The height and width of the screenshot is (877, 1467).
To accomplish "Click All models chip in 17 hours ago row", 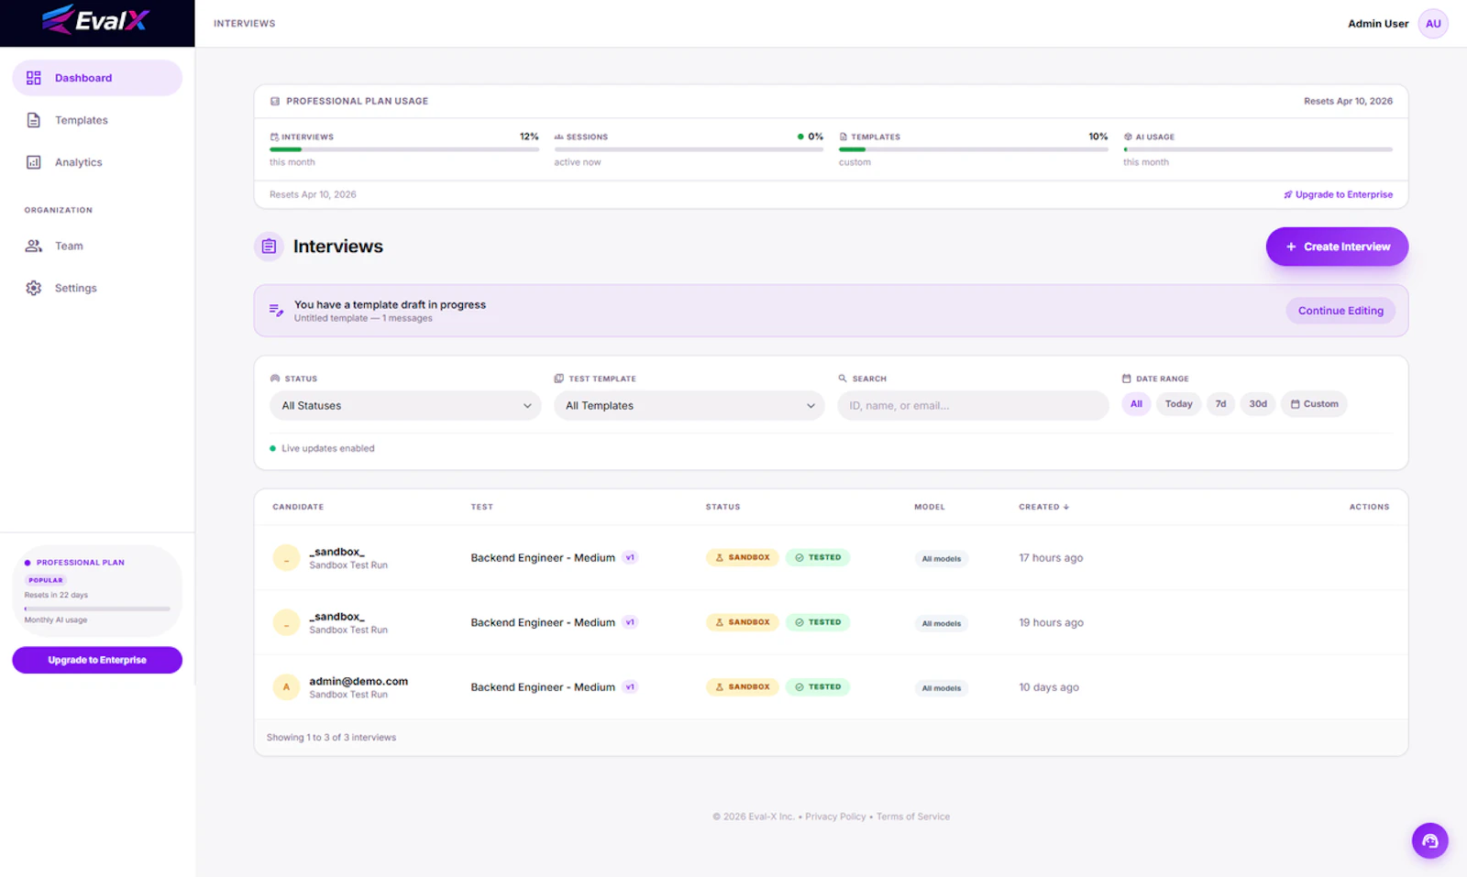I will tap(942, 559).
